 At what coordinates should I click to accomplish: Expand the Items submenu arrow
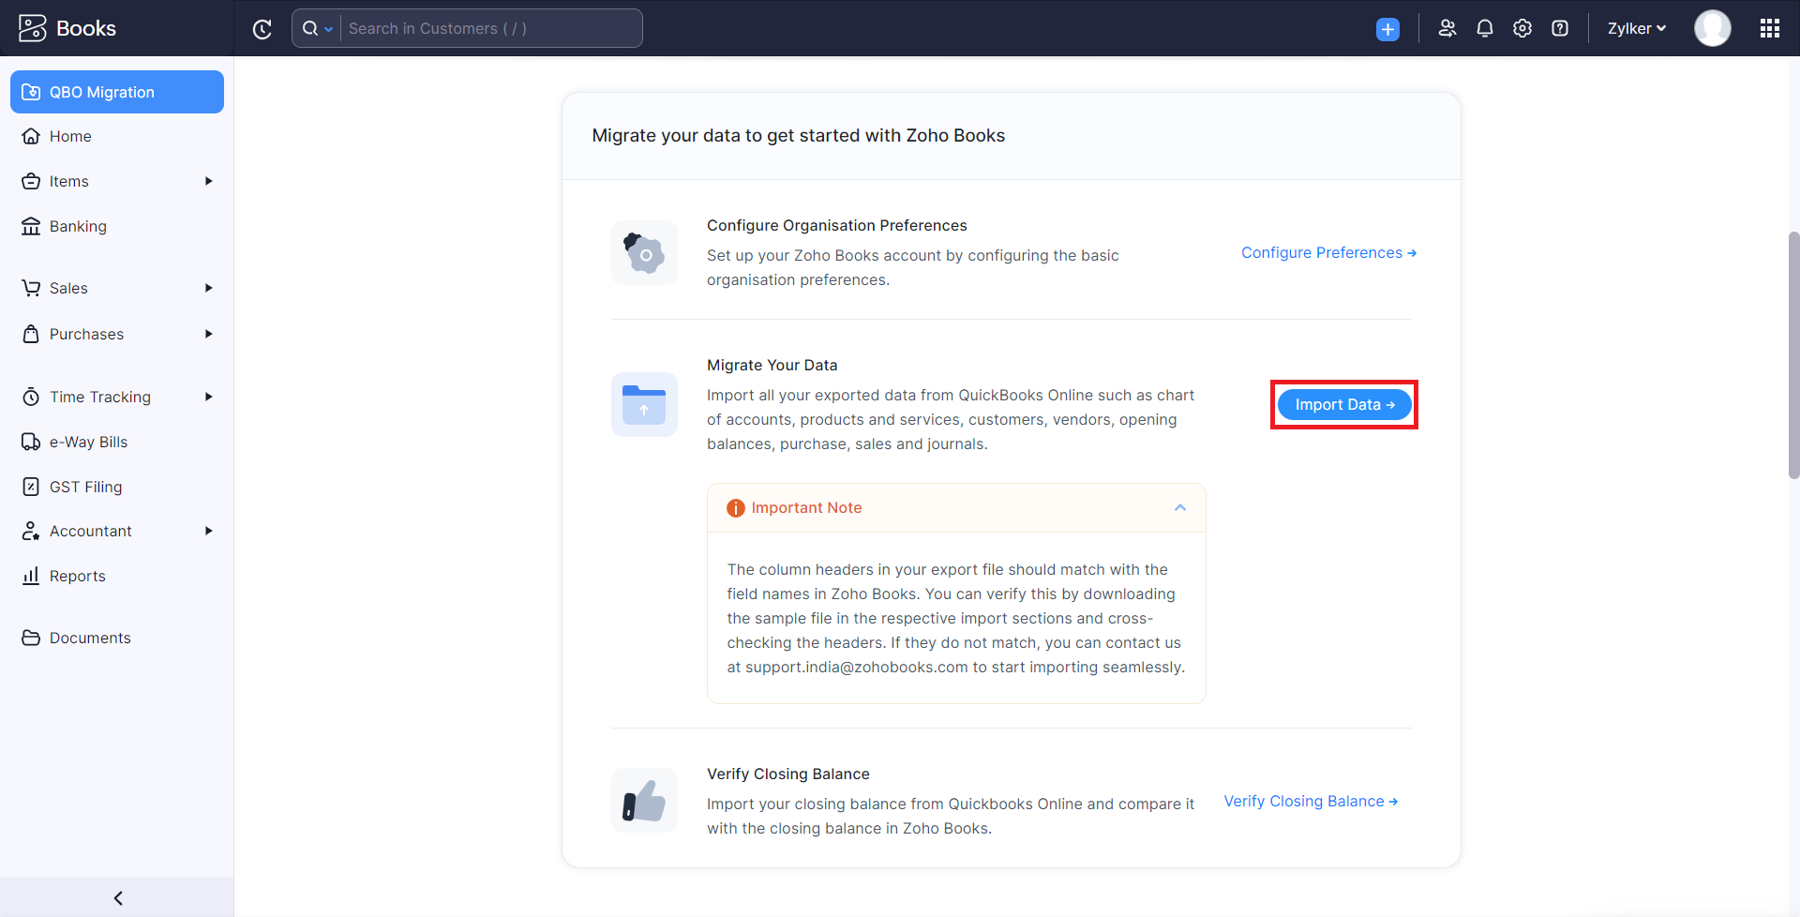click(209, 181)
